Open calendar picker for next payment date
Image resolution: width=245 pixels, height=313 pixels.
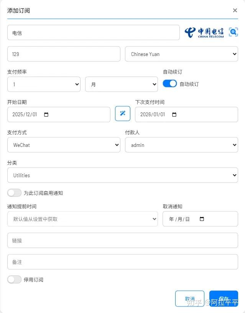tap(174, 115)
